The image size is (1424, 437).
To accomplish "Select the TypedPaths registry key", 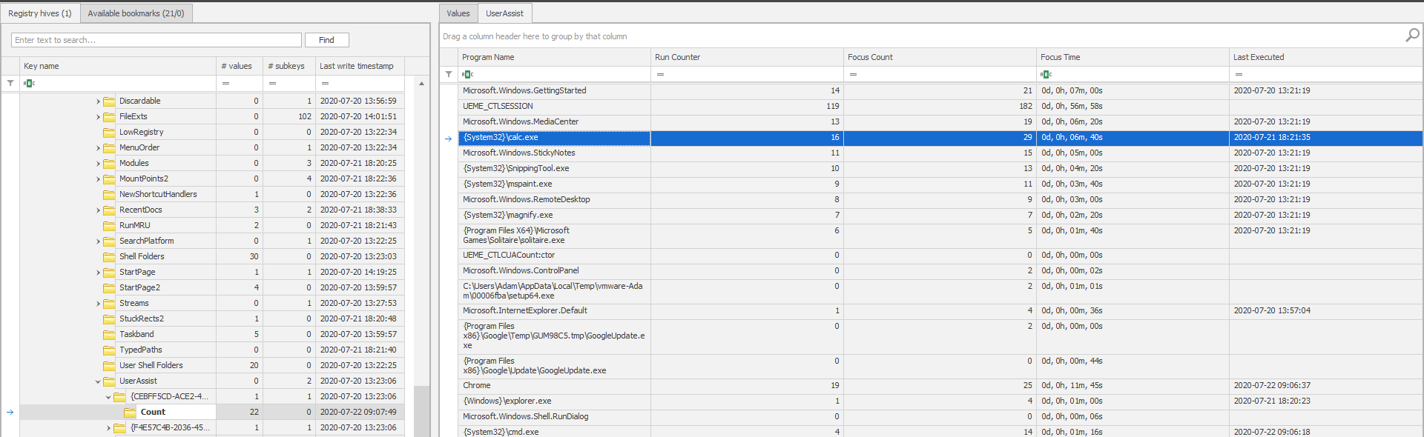I will tap(141, 350).
